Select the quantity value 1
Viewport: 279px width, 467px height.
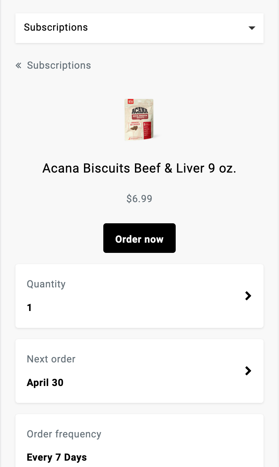tap(30, 308)
